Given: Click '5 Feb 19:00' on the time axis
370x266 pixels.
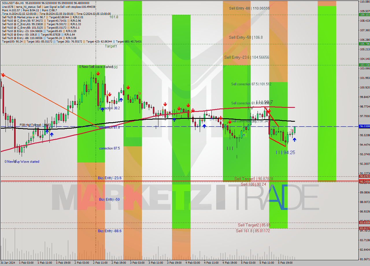Looking at the screenshot, I should (285, 263).
